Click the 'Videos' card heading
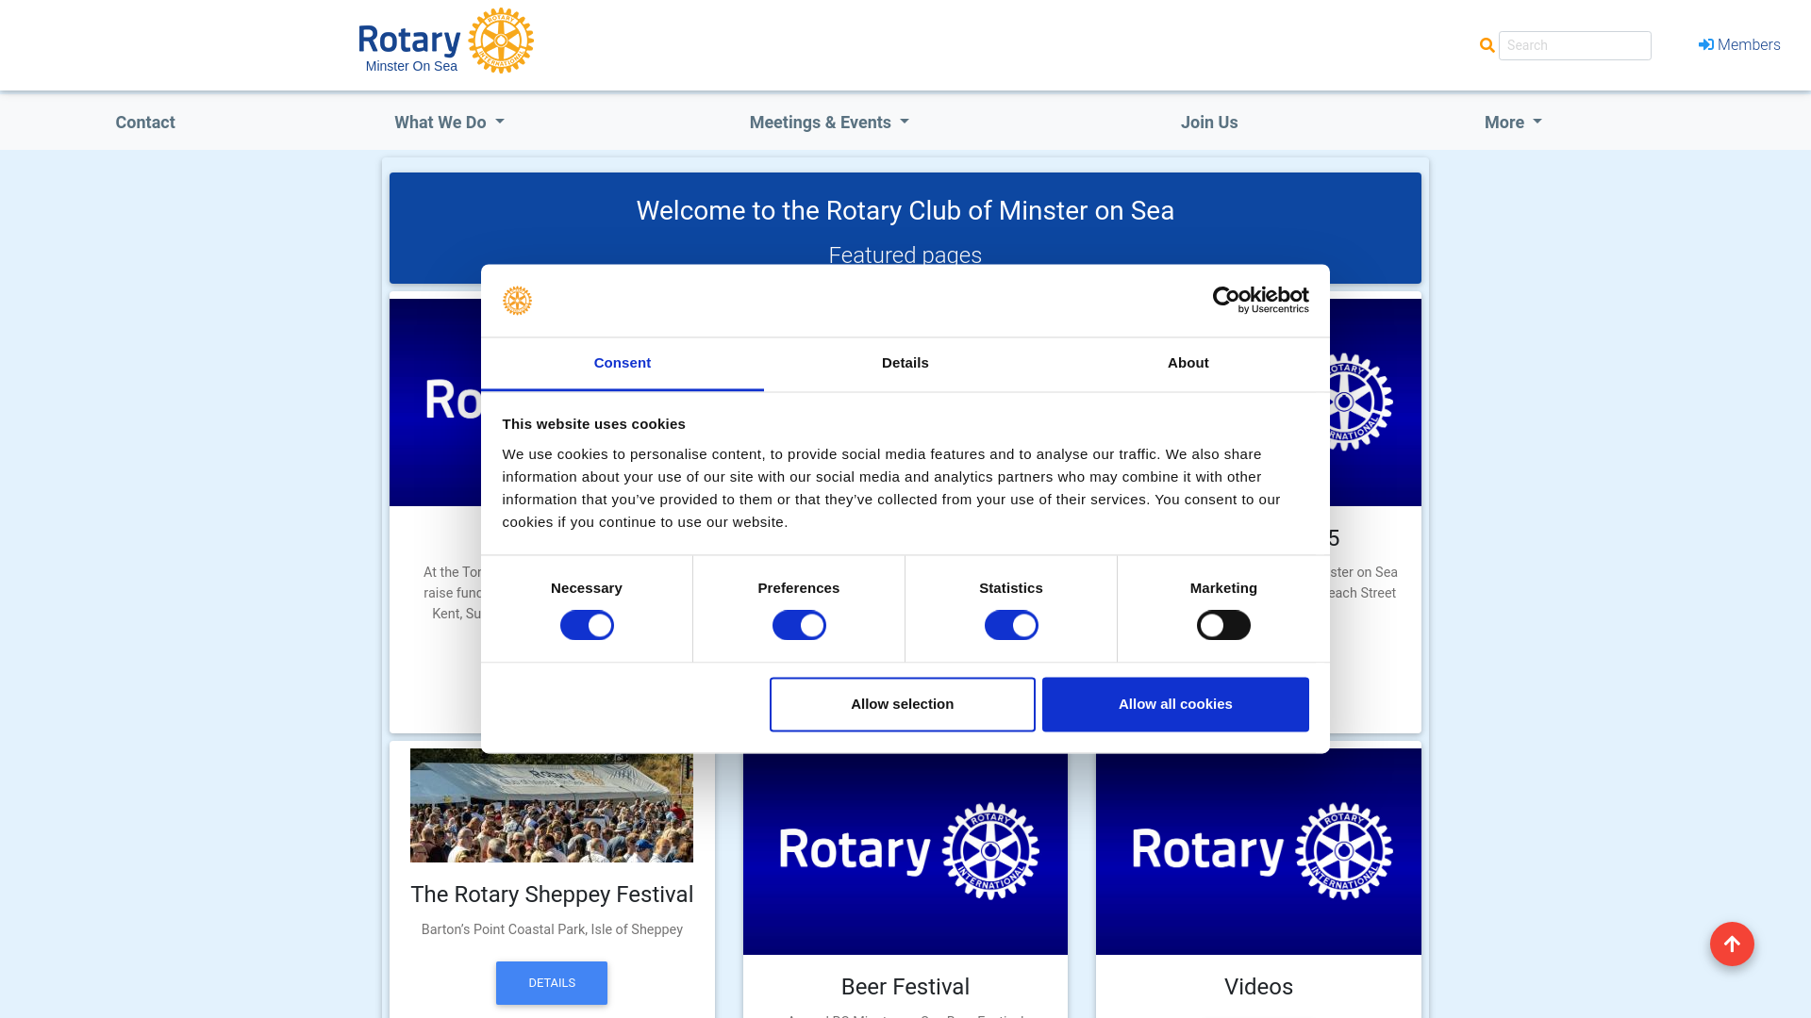This screenshot has width=1811, height=1018. tap(1258, 987)
